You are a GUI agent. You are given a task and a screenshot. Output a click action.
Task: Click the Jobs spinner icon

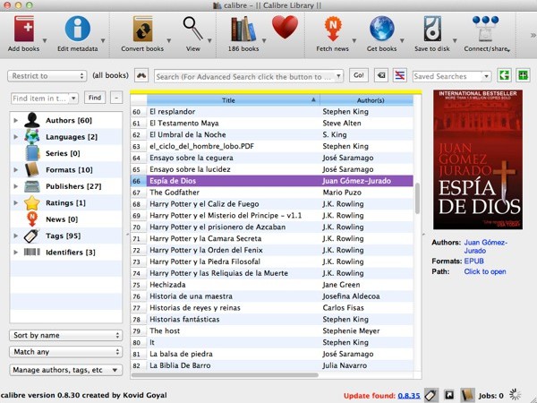[515, 394]
